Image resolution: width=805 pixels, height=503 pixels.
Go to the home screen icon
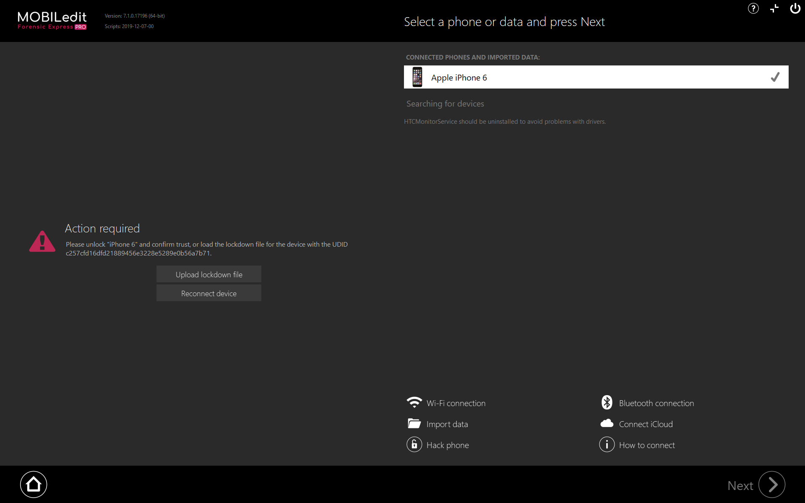coord(34,485)
